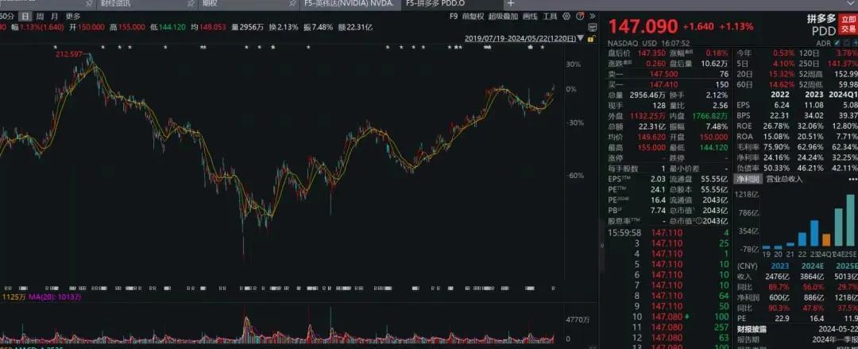Click the PE TTM value 24.1
The height and width of the screenshot is (349, 858).
coord(658,189)
